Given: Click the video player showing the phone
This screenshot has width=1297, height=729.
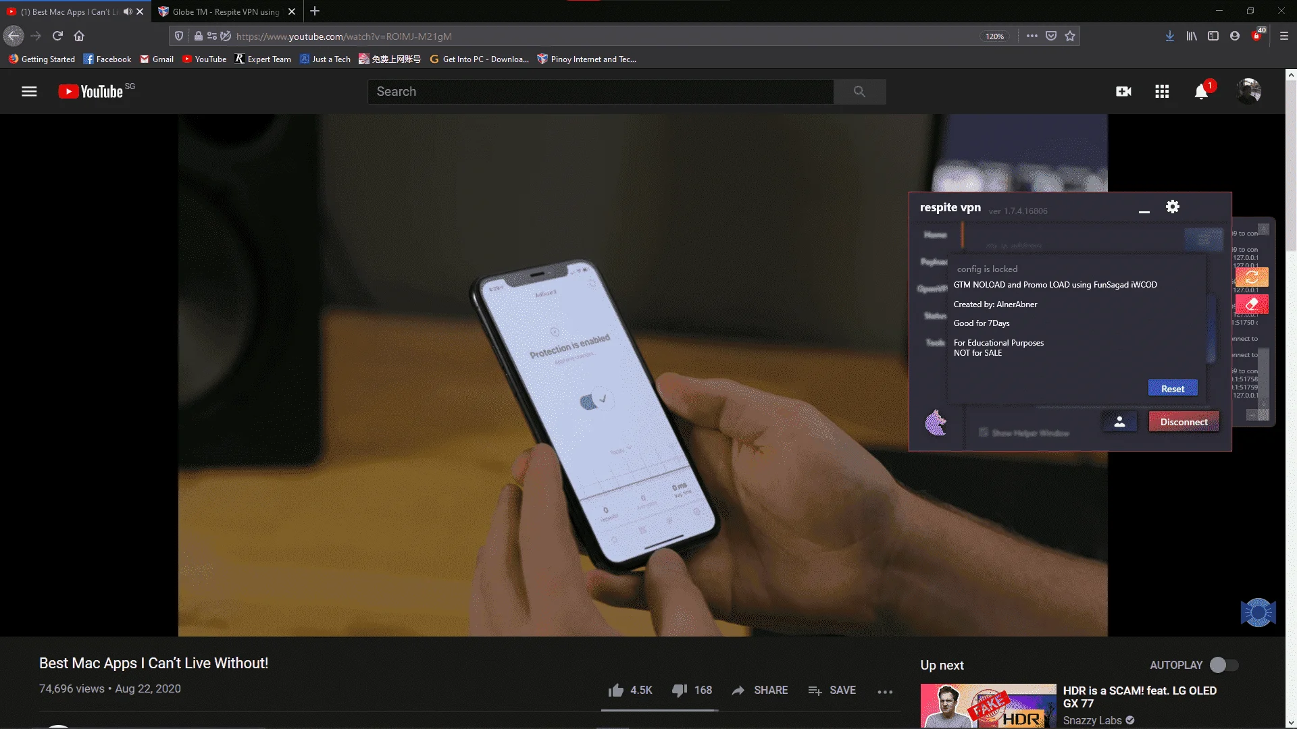Looking at the screenshot, I should coord(643,375).
